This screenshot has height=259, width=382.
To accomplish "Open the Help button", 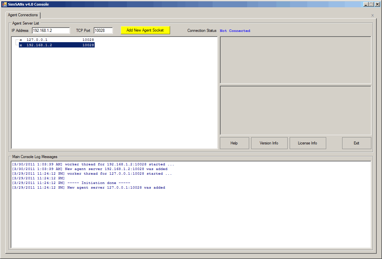I will [x=234, y=143].
